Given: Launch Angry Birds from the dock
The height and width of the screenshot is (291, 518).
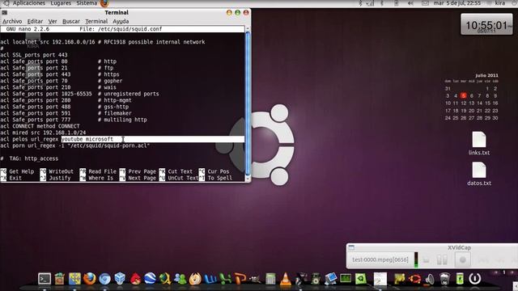Looking at the screenshot, I should 135,279.
